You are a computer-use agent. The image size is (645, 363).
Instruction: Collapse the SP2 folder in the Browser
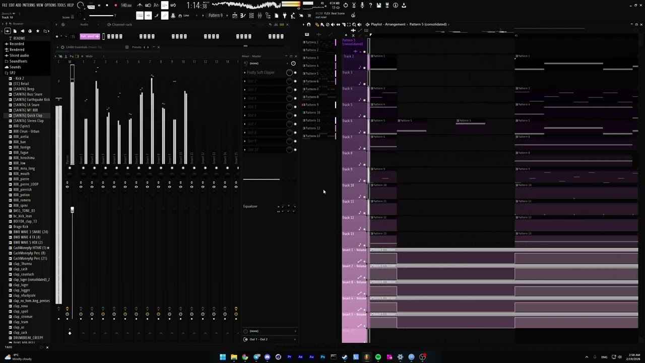click(x=10, y=73)
